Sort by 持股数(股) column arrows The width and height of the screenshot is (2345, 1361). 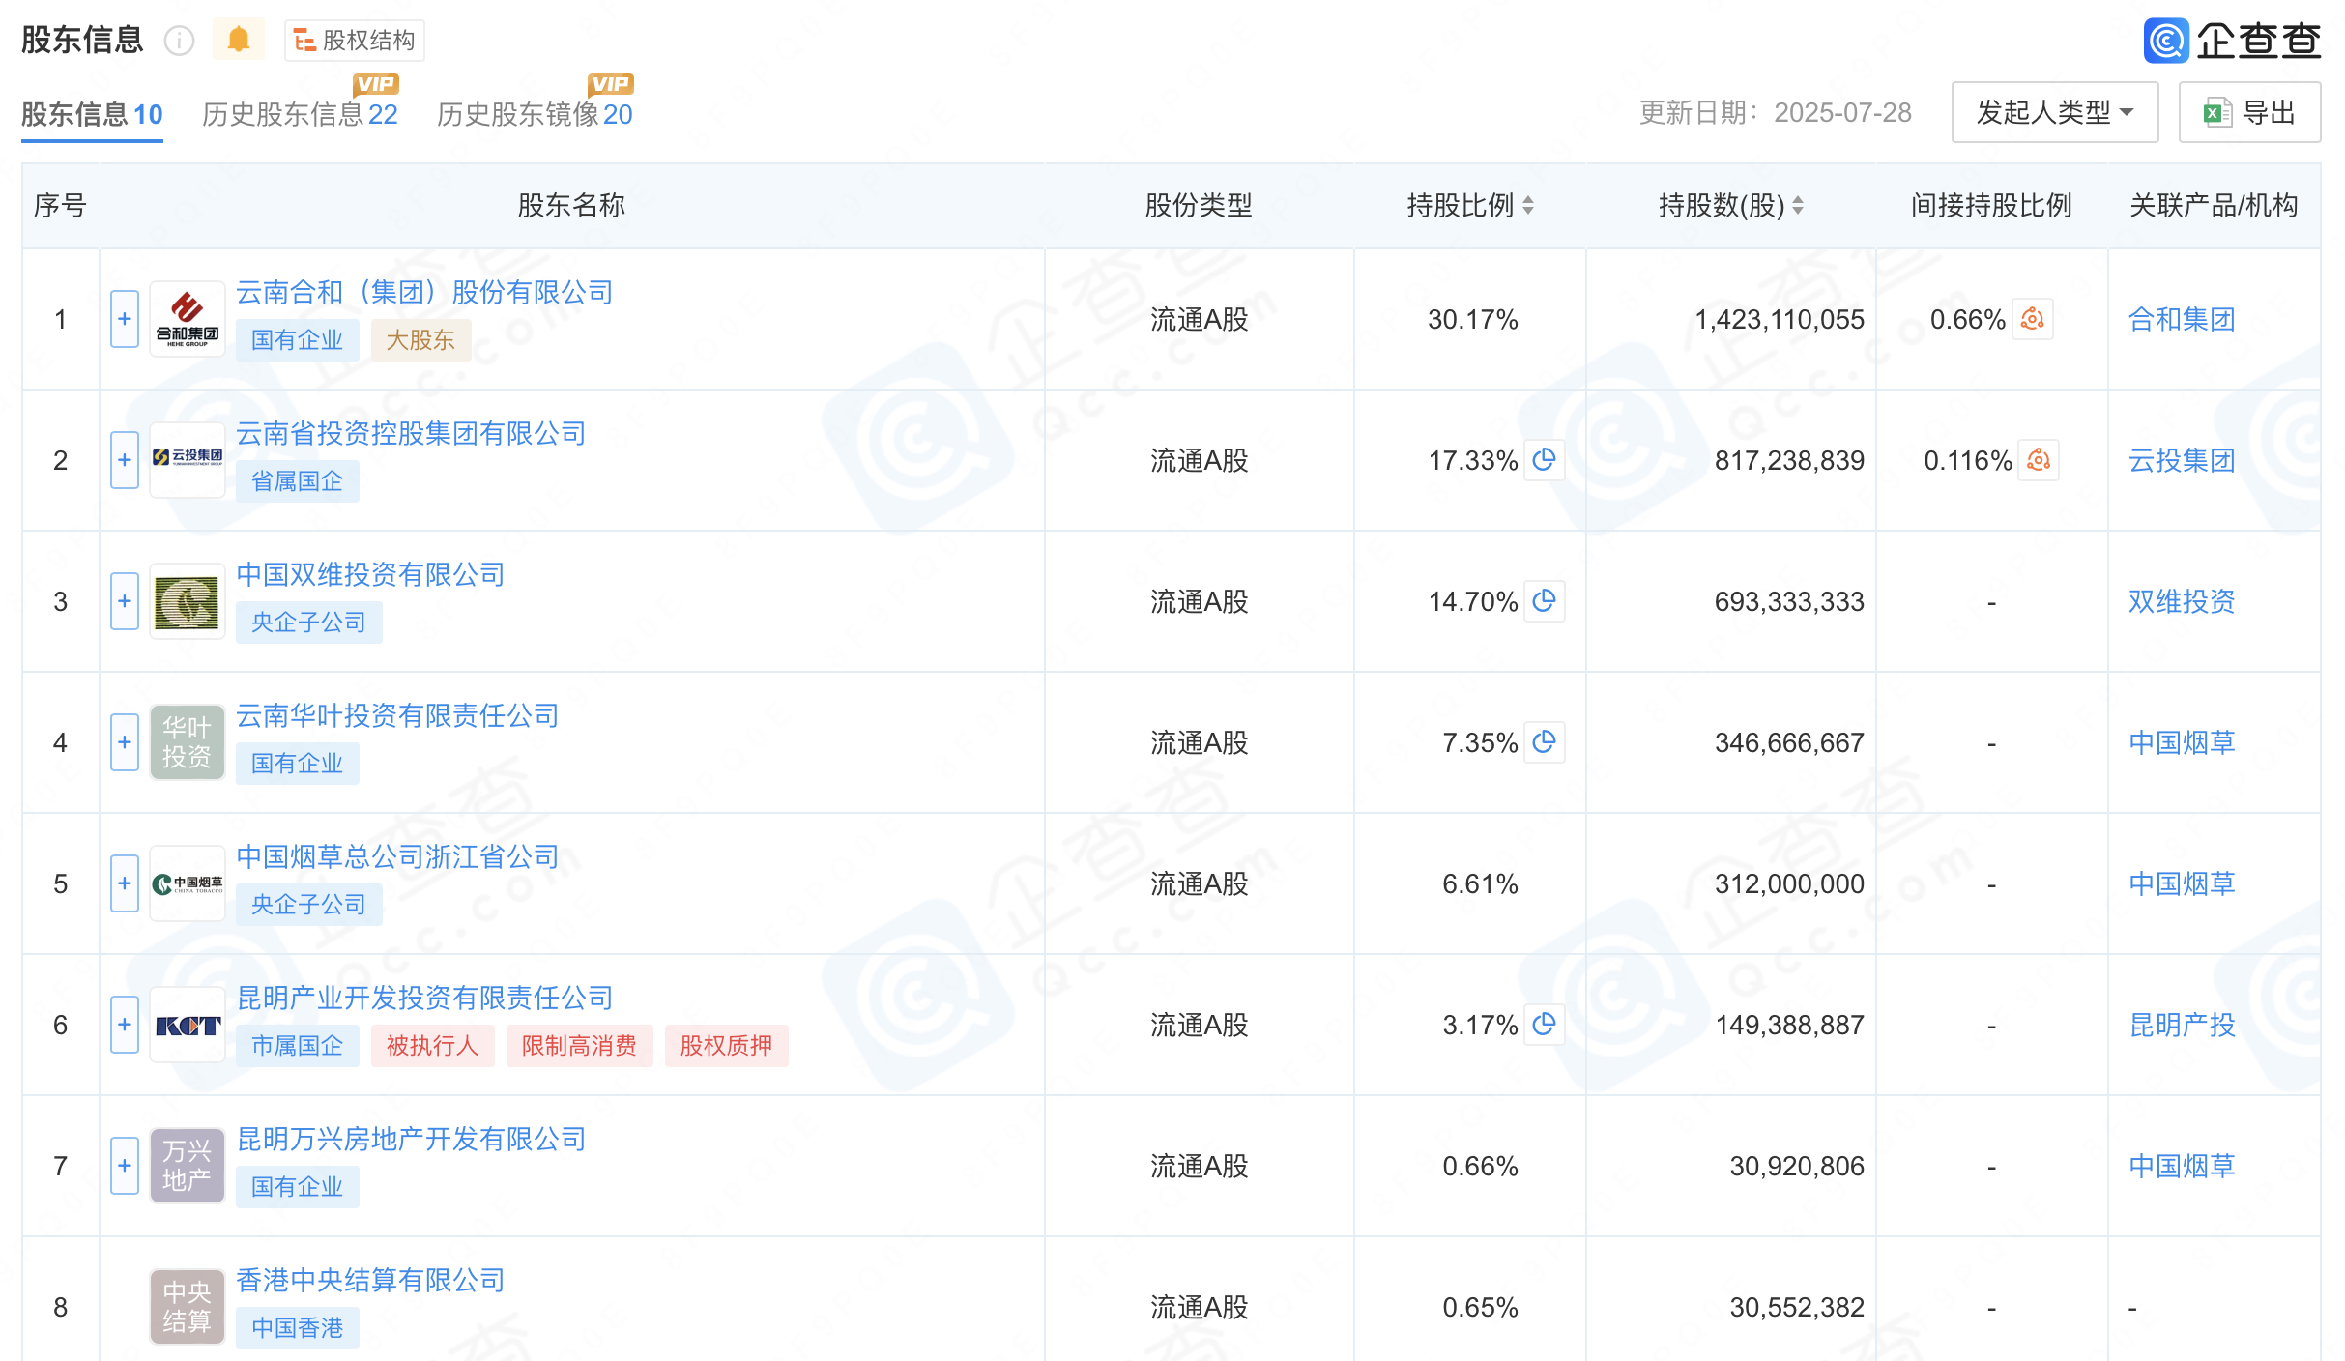click(x=1798, y=205)
